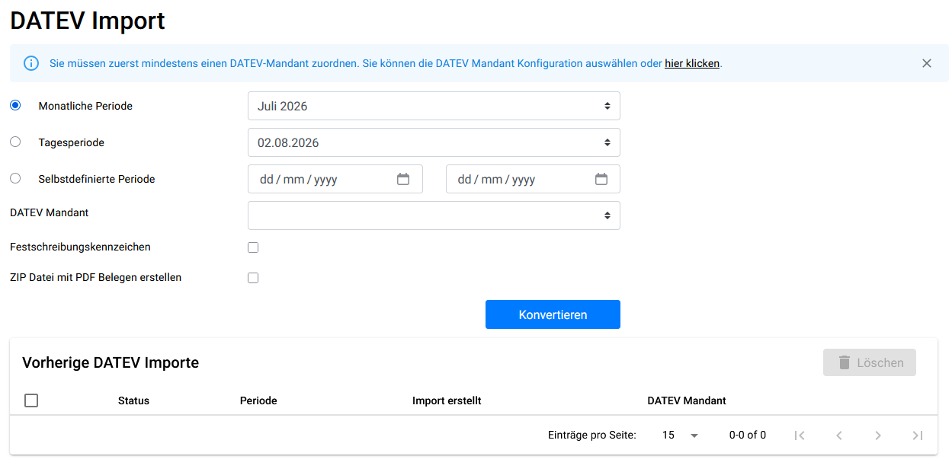This screenshot has width=952, height=469.
Task: Select the Tagesperiode radio button
Action: [15, 142]
